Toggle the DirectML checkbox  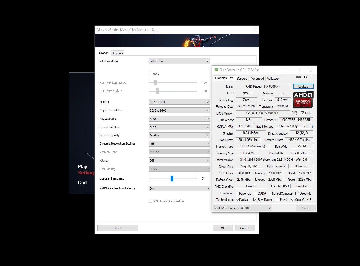tap(297, 193)
